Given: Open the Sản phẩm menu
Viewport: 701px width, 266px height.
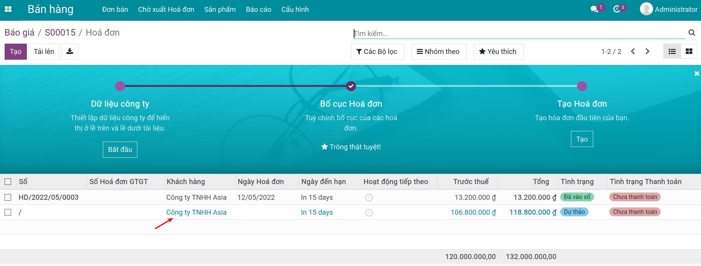Looking at the screenshot, I should point(220,9).
